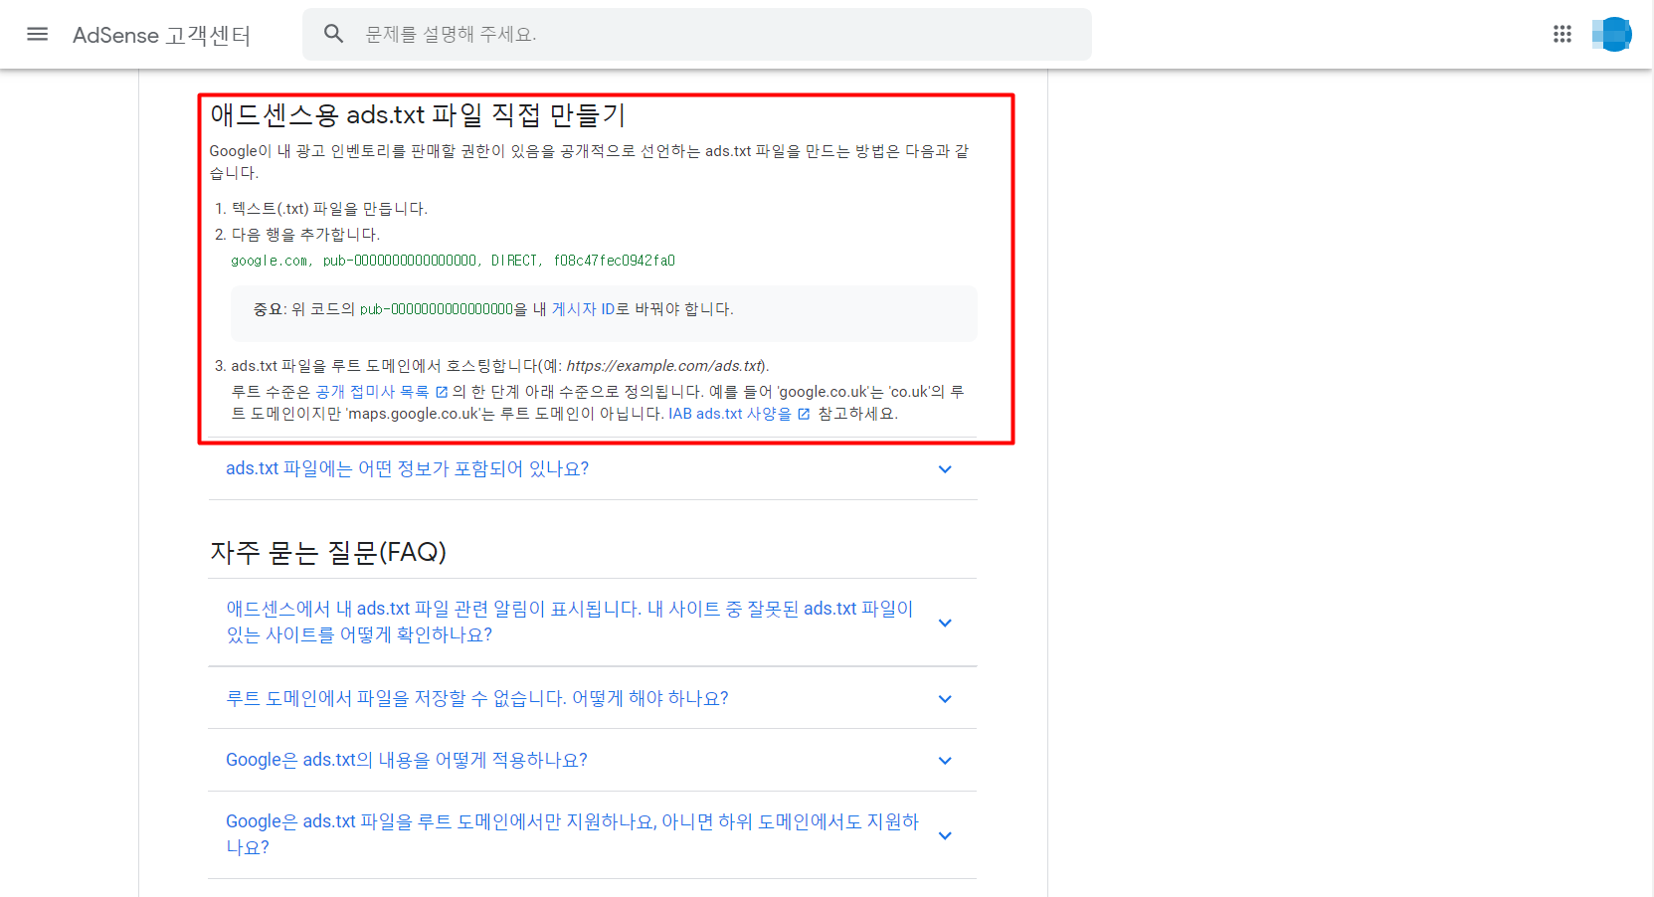The height and width of the screenshot is (897, 1654).
Task: Expand '루트 도메인에서 파일을 저장할 수 없습니다' question
Action: pos(592,698)
